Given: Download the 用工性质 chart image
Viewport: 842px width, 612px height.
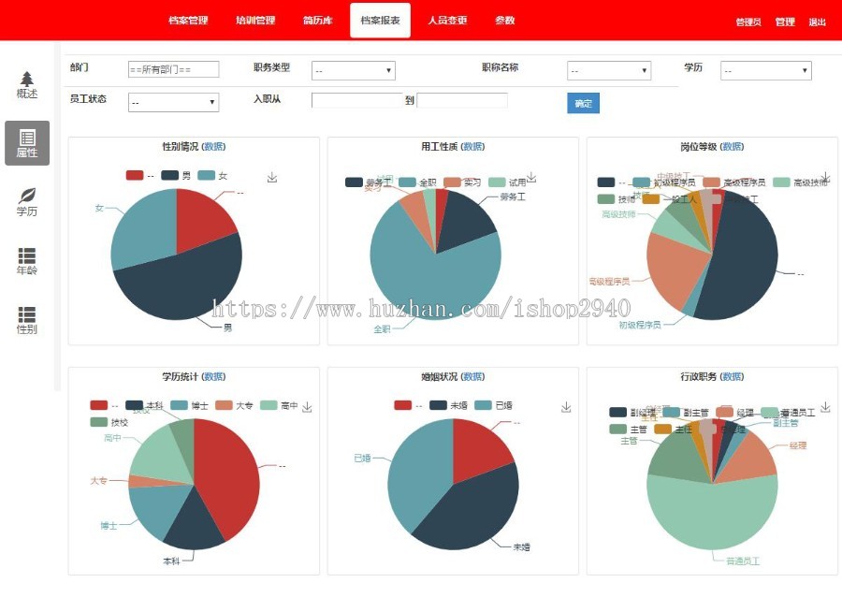Looking at the screenshot, I should [x=531, y=177].
